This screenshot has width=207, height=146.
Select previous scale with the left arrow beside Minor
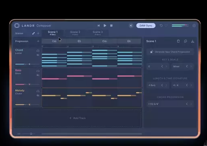(x=187, y=66)
